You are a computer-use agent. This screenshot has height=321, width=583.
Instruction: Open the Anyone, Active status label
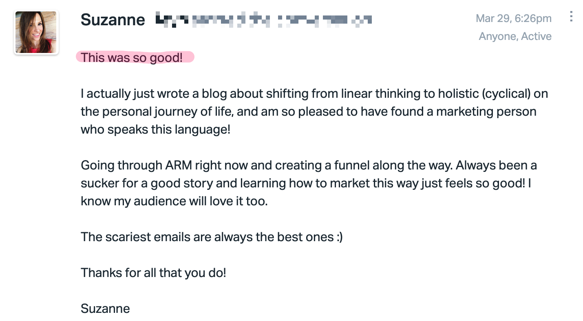(x=515, y=36)
